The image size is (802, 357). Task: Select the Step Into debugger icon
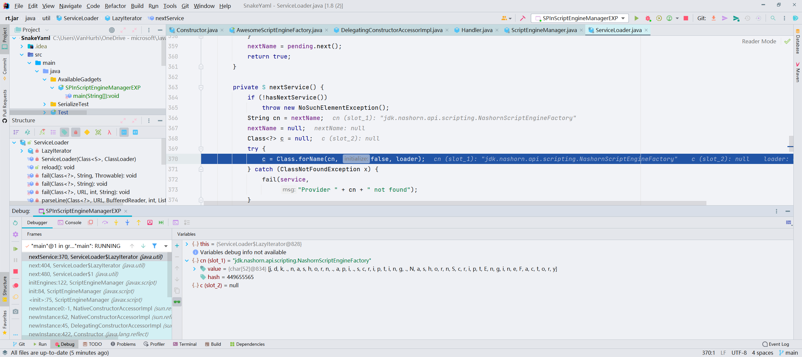point(116,222)
